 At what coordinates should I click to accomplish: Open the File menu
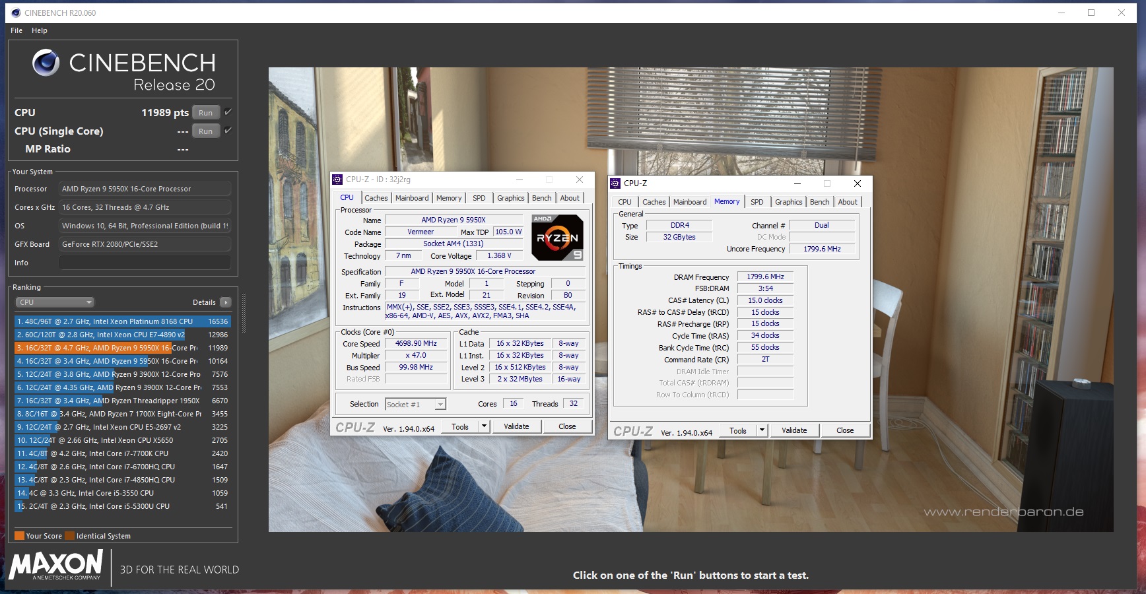(x=17, y=30)
